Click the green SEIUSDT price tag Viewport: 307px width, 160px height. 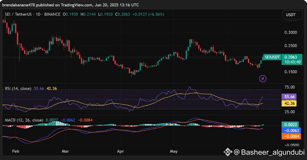click(272, 57)
